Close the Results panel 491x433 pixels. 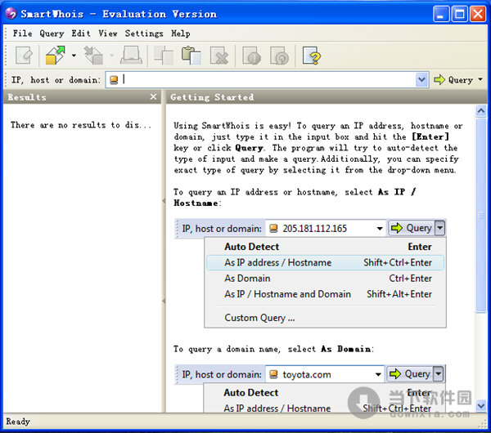click(153, 97)
